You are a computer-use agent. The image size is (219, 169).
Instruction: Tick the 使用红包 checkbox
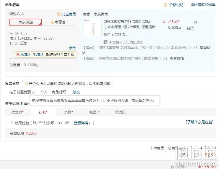click(12, 122)
